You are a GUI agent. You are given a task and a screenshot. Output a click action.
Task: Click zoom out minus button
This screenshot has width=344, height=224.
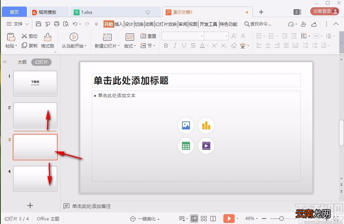click(264, 219)
